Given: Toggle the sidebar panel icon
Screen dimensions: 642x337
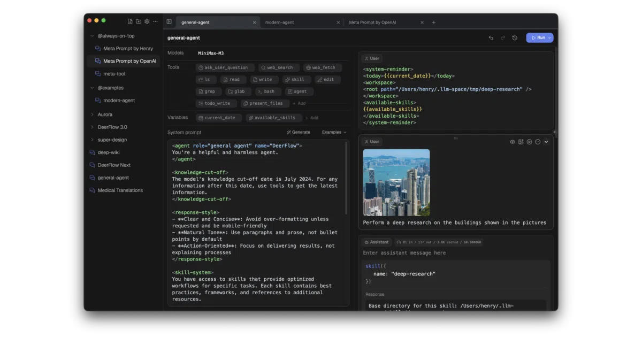Looking at the screenshot, I should 169,22.
